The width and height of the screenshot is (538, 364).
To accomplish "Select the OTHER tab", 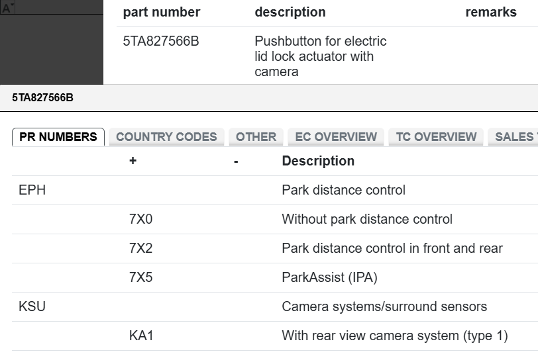I will [256, 137].
